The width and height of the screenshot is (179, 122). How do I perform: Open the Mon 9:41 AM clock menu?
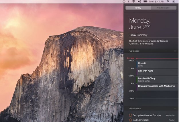point(157,1)
